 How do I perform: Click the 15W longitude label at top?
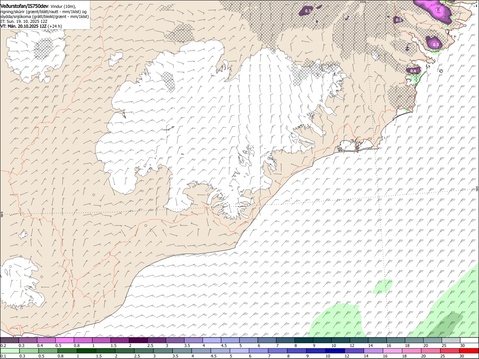click(x=363, y=2)
